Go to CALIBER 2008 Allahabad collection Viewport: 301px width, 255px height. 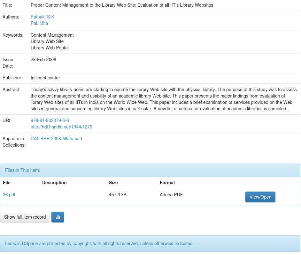coord(56,139)
